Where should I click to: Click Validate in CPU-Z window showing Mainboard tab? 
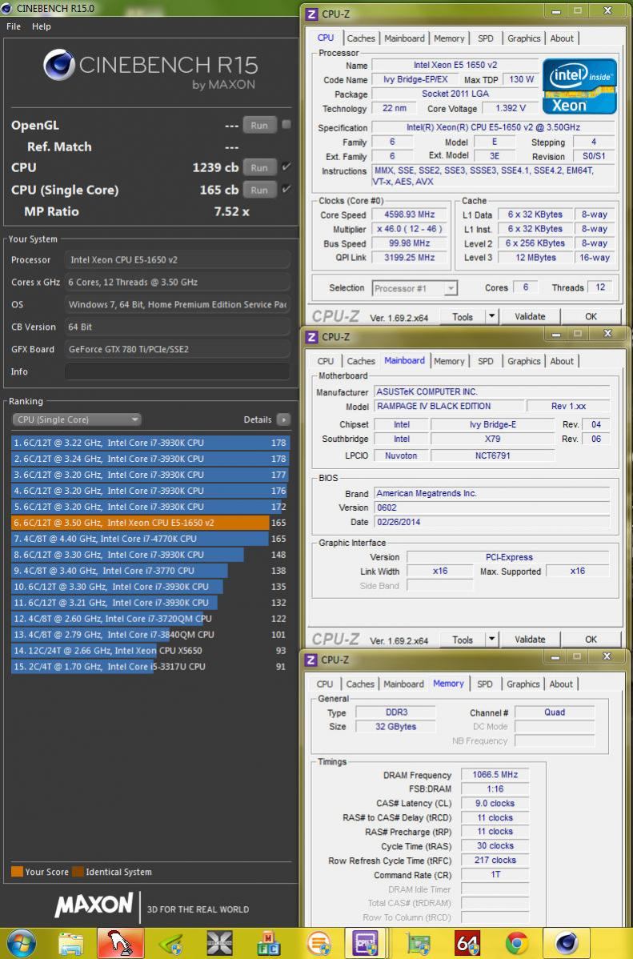tap(530, 639)
